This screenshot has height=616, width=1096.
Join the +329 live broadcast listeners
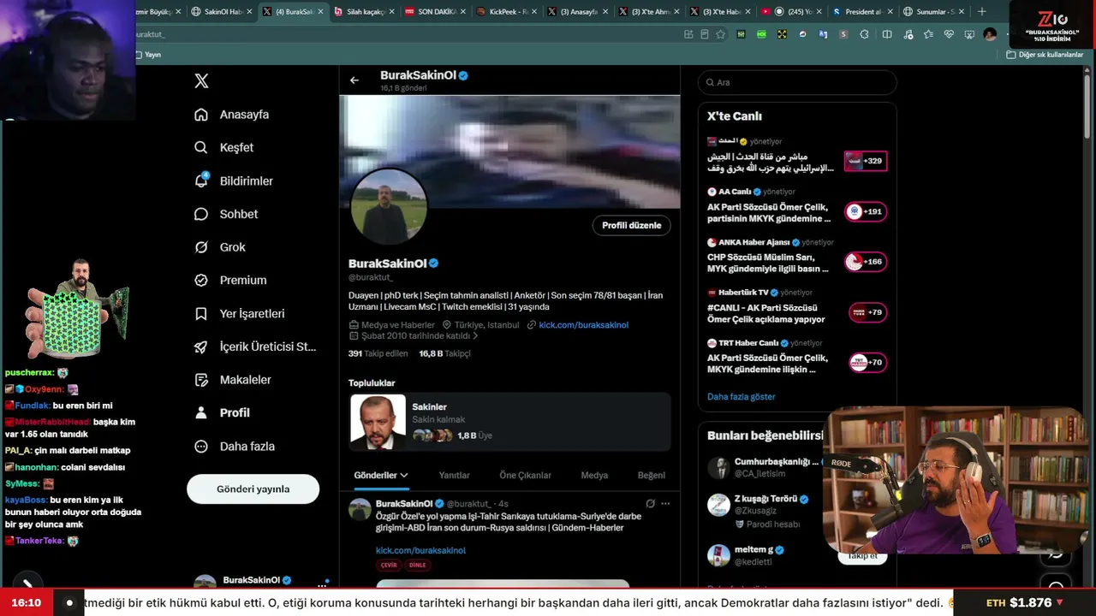(x=866, y=161)
